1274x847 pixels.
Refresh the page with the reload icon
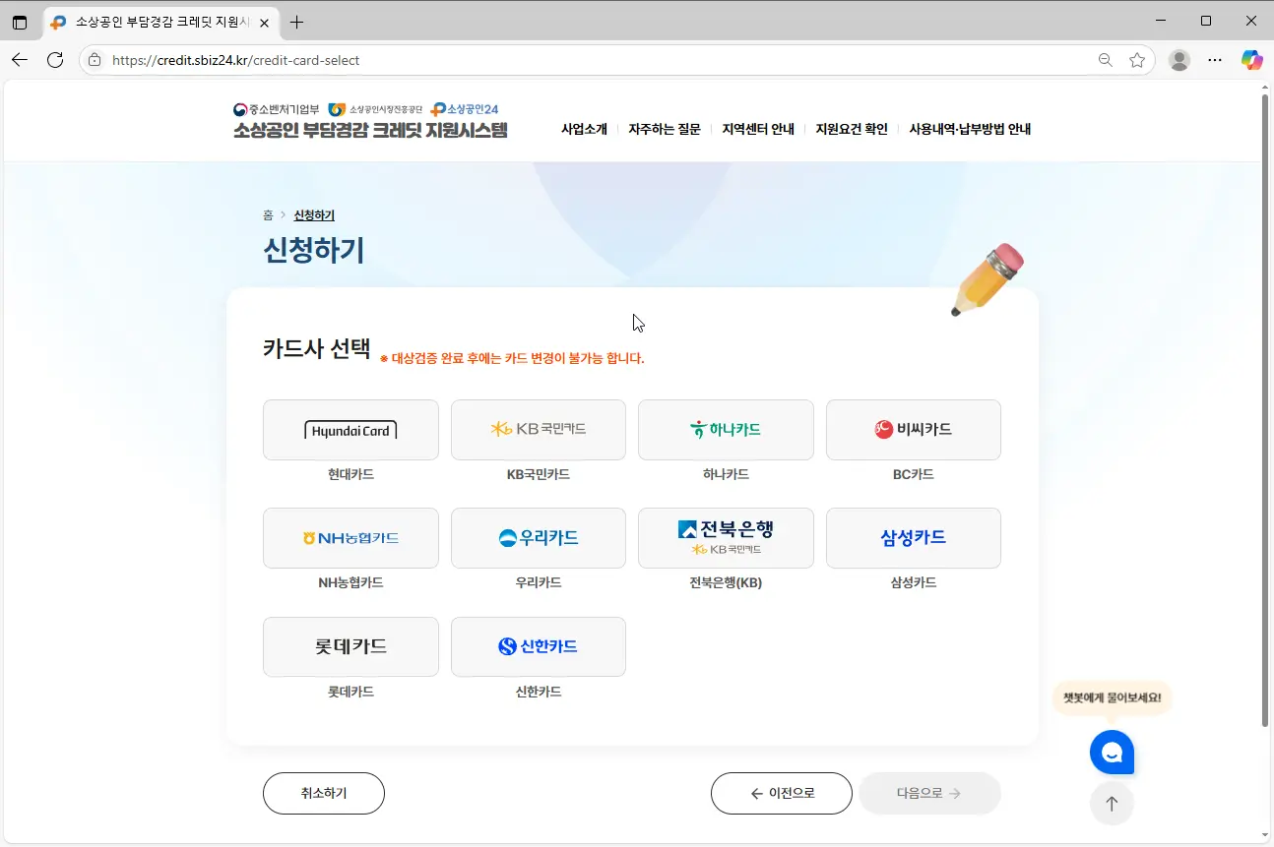pos(55,60)
